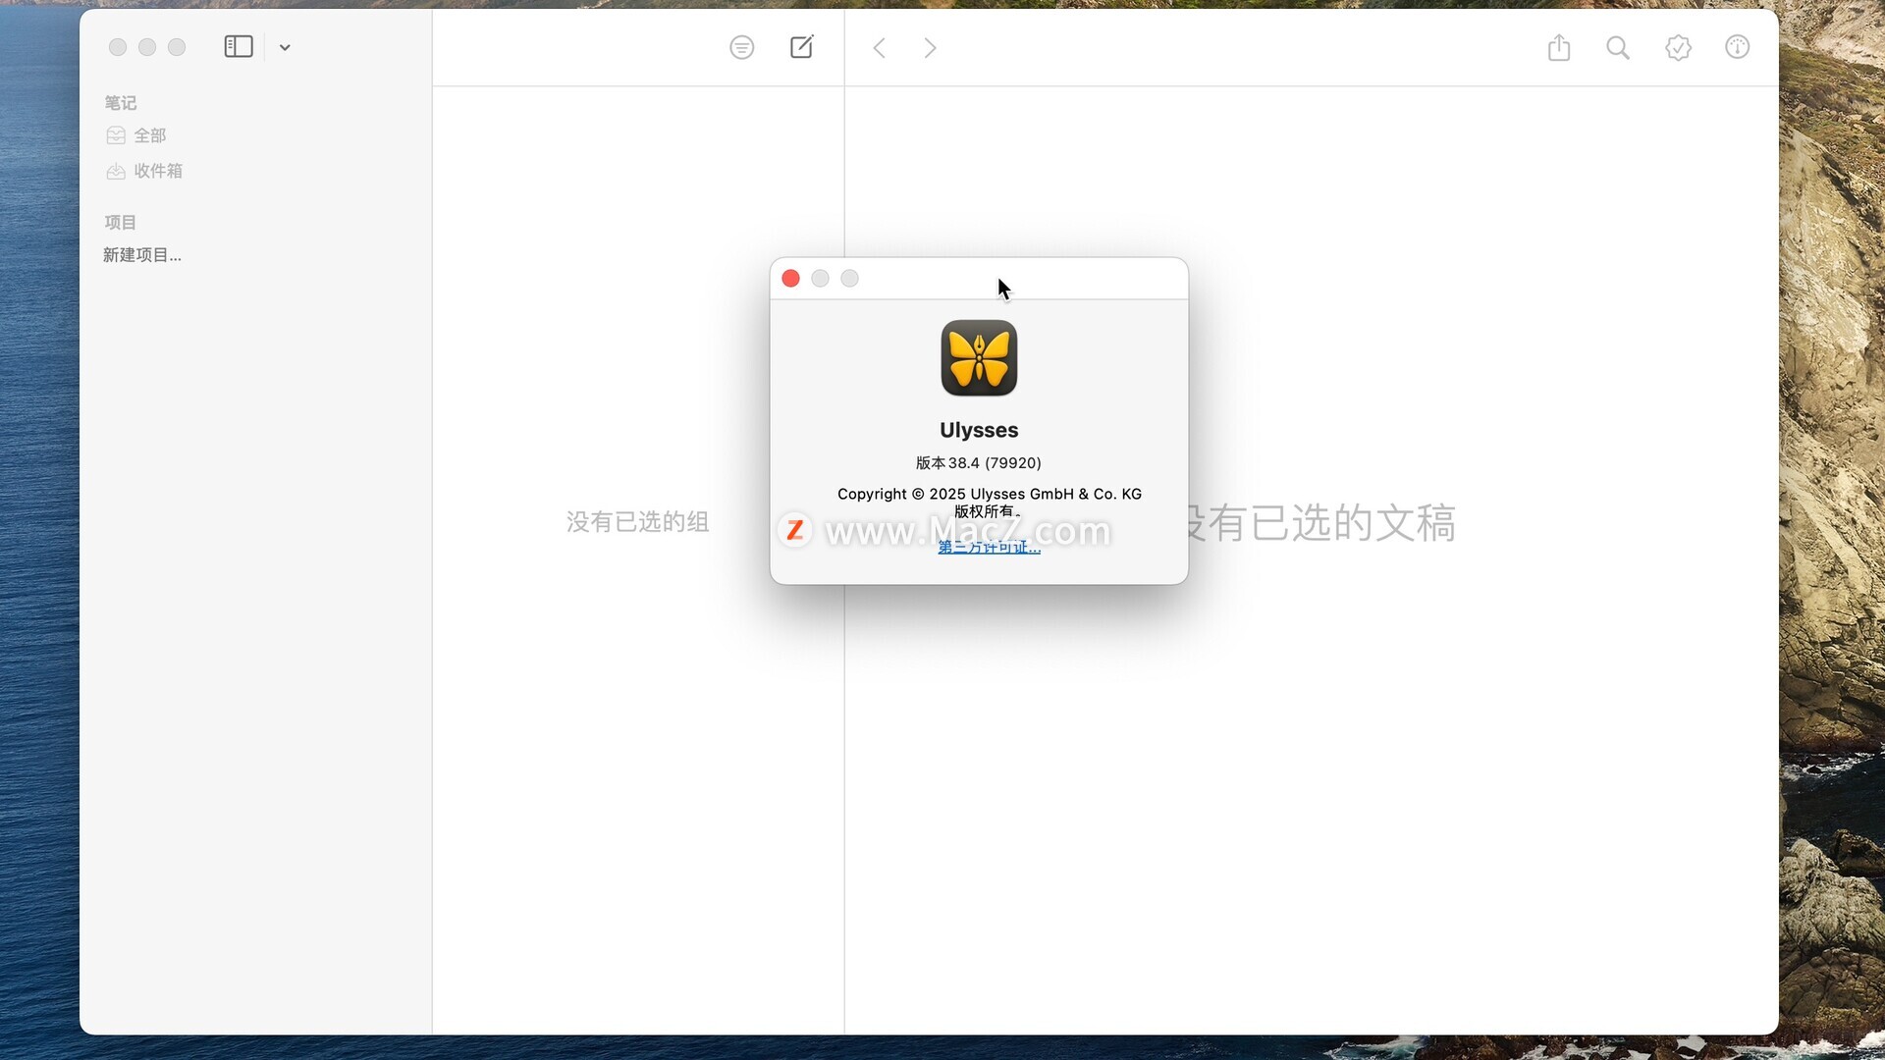Click the 全部 inbox tray icon
Image resolution: width=1885 pixels, height=1060 pixels.
pos(116,135)
